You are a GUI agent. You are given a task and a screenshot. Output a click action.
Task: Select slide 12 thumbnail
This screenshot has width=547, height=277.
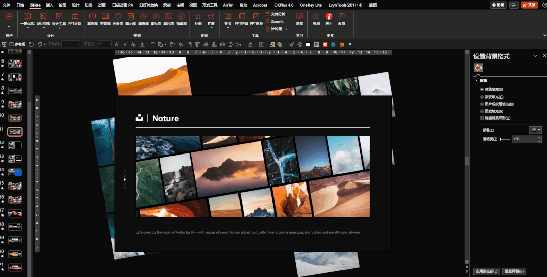tap(15, 145)
